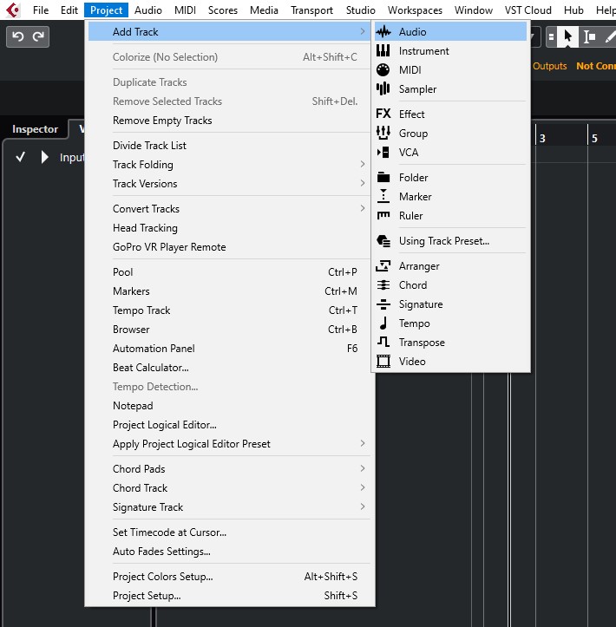This screenshot has width=616, height=627.
Task: Switch to the Inspector tab
Action: (x=36, y=129)
